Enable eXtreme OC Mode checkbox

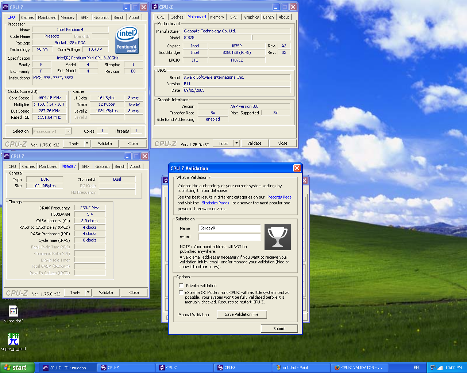click(181, 292)
